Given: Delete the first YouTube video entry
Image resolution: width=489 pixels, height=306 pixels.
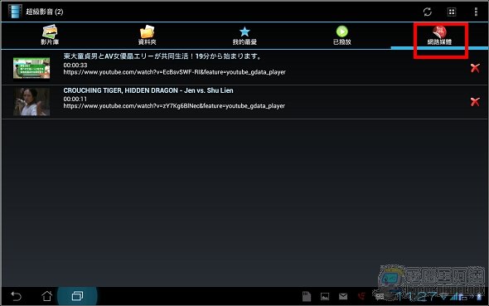Looking at the screenshot, I should click(x=475, y=68).
